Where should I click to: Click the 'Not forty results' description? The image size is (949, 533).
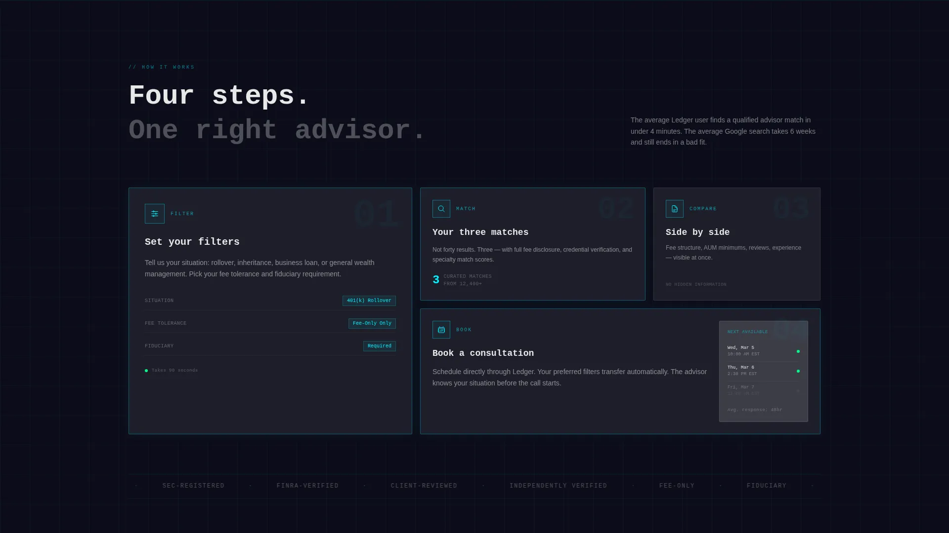coord(532,255)
